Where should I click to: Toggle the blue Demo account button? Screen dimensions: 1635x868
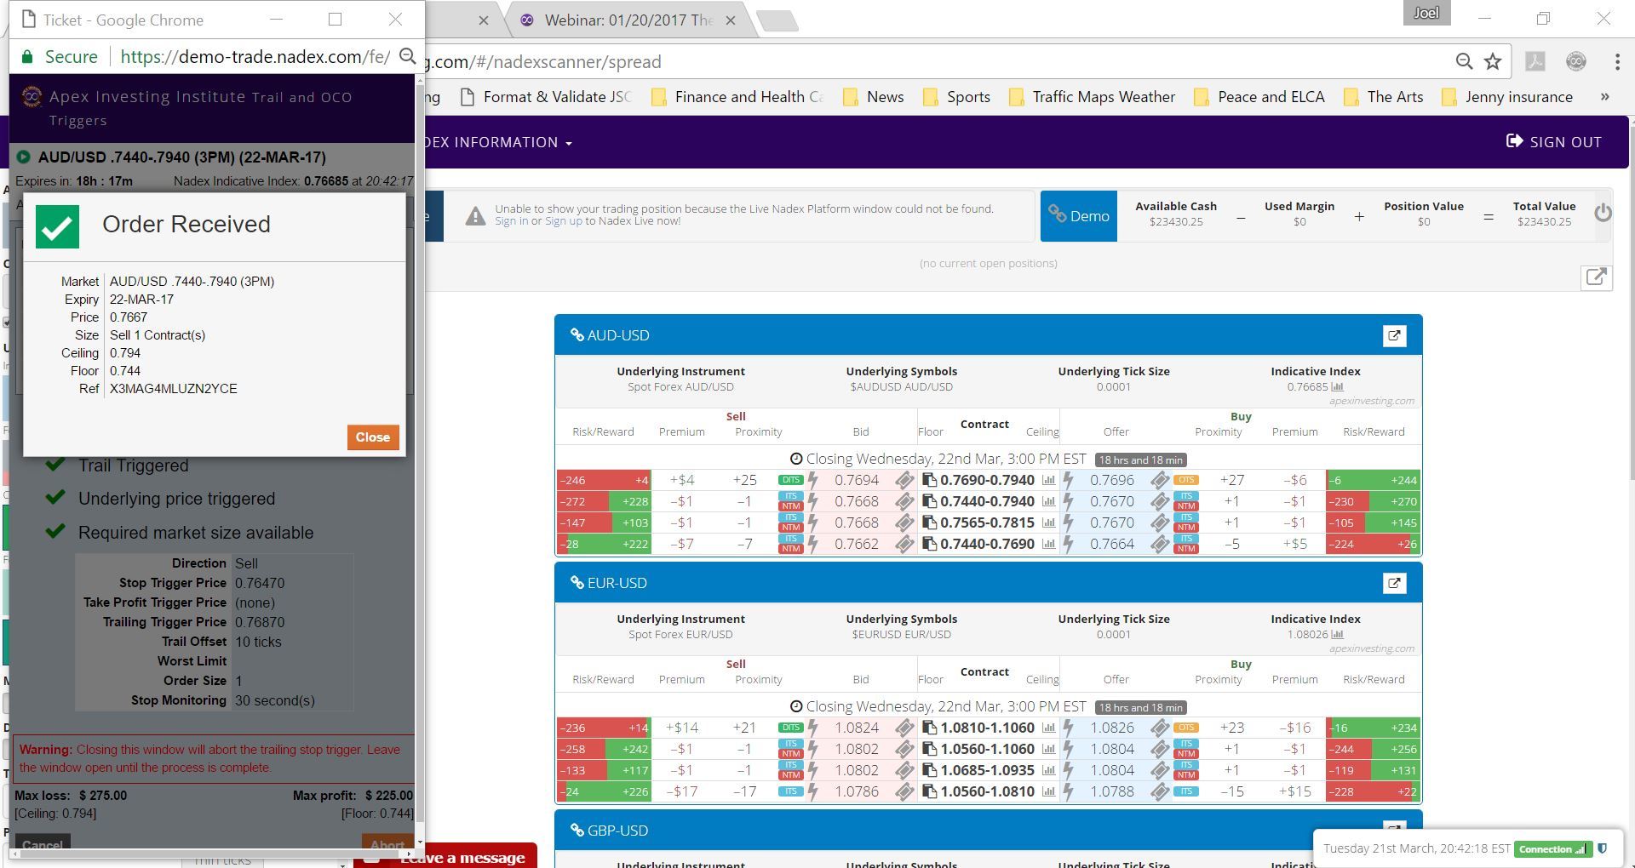(x=1078, y=216)
